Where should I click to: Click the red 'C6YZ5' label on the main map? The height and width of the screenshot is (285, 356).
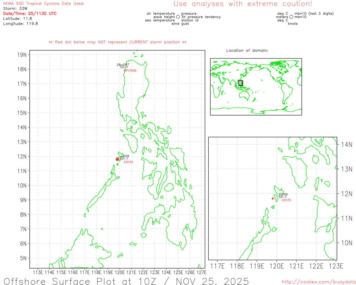128,162
